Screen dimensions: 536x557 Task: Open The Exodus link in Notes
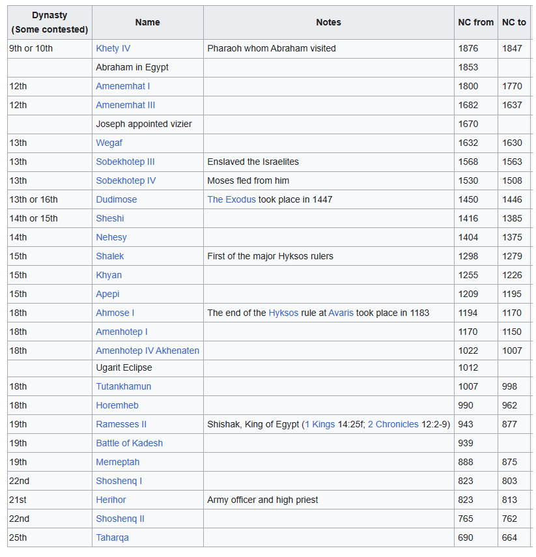coord(232,199)
